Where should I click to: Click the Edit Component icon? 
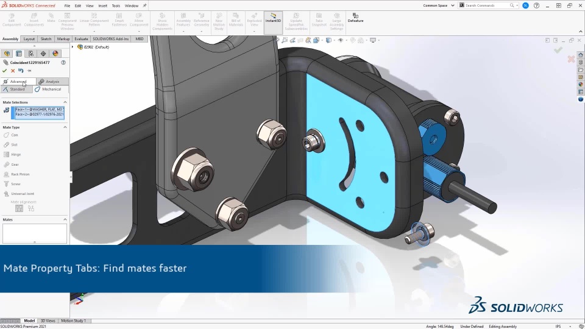click(12, 16)
